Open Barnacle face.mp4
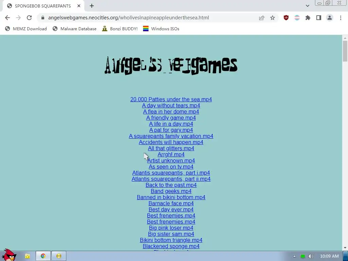Screen dimensions: 348x261 [x=171, y=203]
